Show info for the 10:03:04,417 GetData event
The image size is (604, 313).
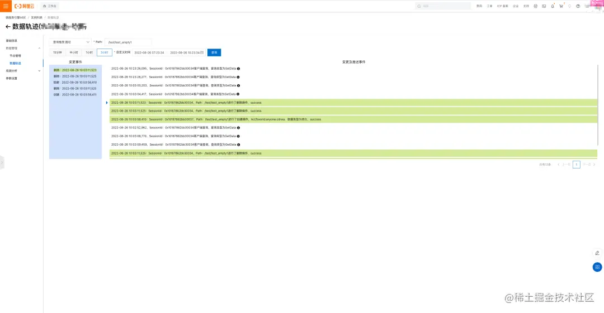coord(238,94)
